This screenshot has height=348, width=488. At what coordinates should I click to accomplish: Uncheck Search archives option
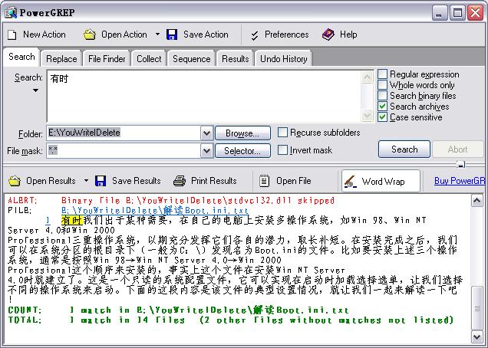coord(382,107)
